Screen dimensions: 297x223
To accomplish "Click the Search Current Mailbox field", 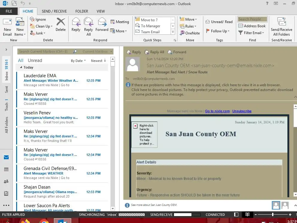I will click(46, 51).
